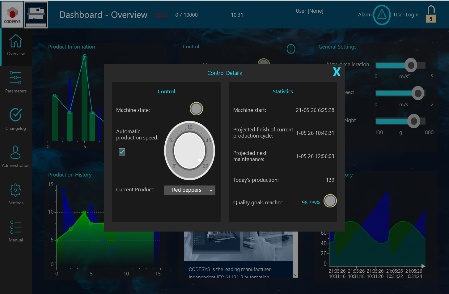Click the User Login label
This screenshot has width=449, height=294.
pos(406,15)
